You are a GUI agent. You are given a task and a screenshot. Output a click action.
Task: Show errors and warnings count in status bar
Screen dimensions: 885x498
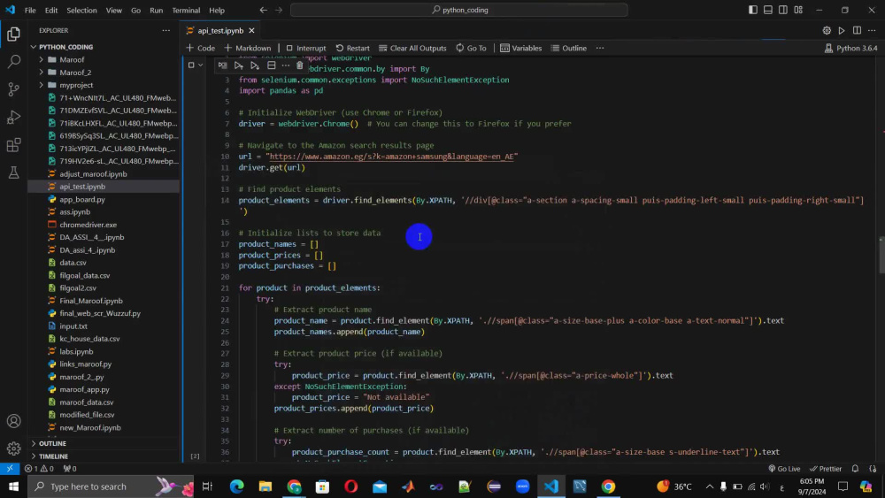click(x=39, y=468)
